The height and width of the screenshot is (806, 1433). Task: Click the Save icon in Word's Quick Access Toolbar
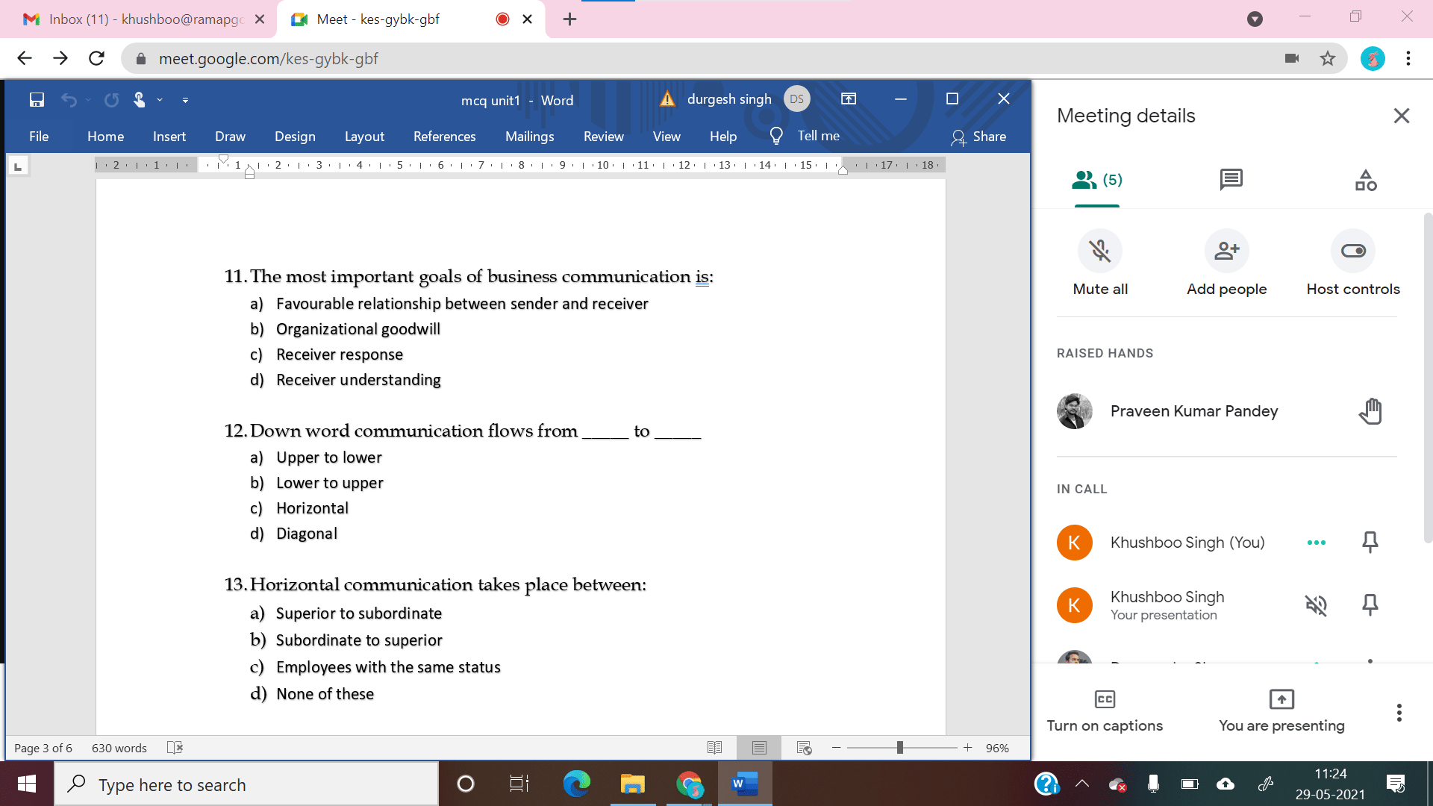tap(37, 99)
